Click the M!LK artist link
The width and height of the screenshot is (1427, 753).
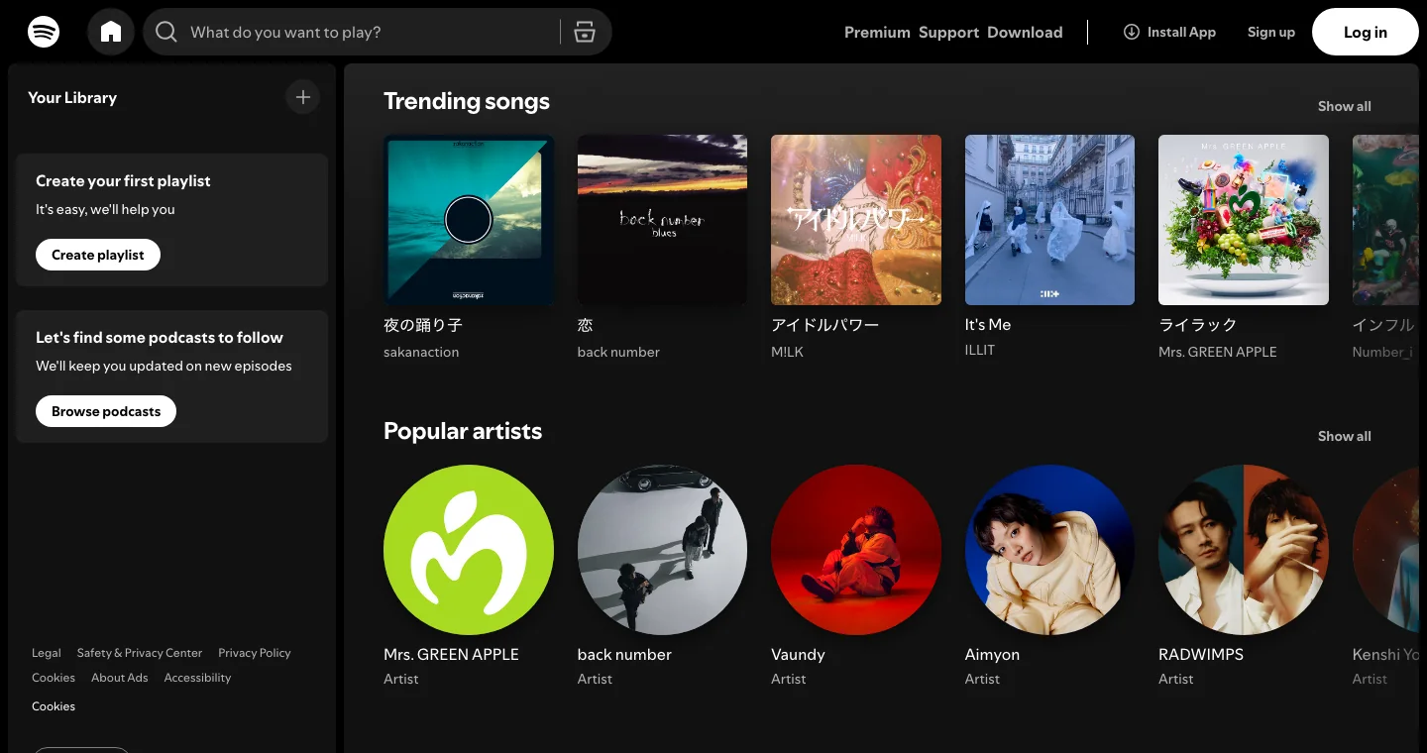788,352
